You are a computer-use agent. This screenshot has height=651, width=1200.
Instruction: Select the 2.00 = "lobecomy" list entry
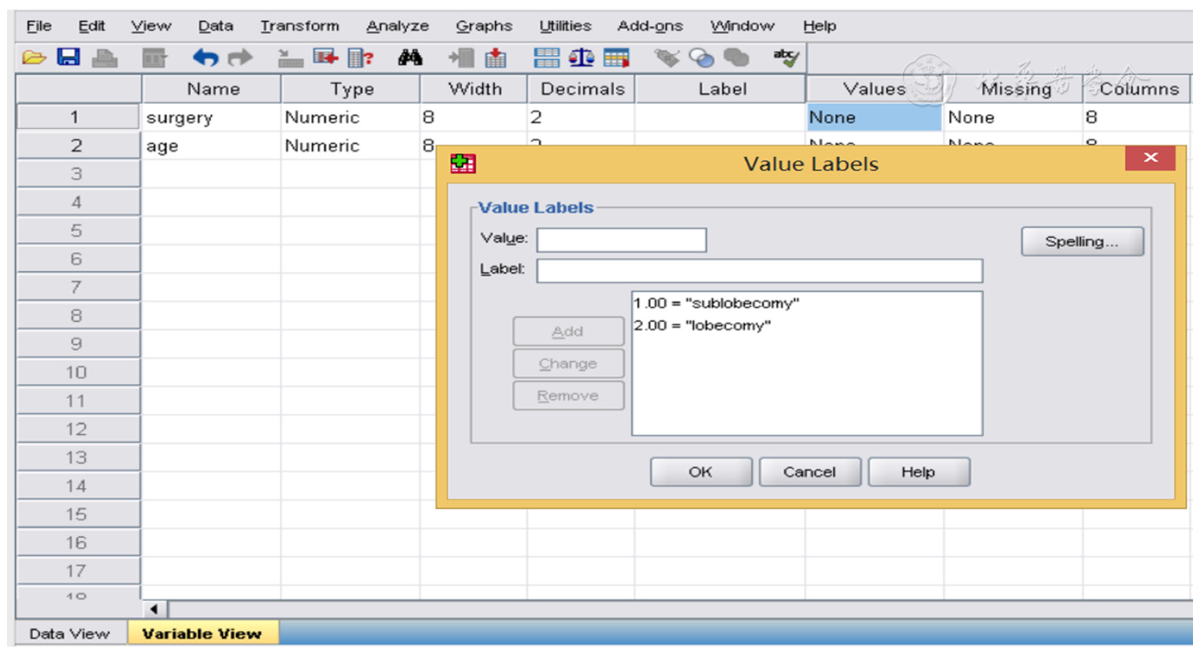pos(702,326)
